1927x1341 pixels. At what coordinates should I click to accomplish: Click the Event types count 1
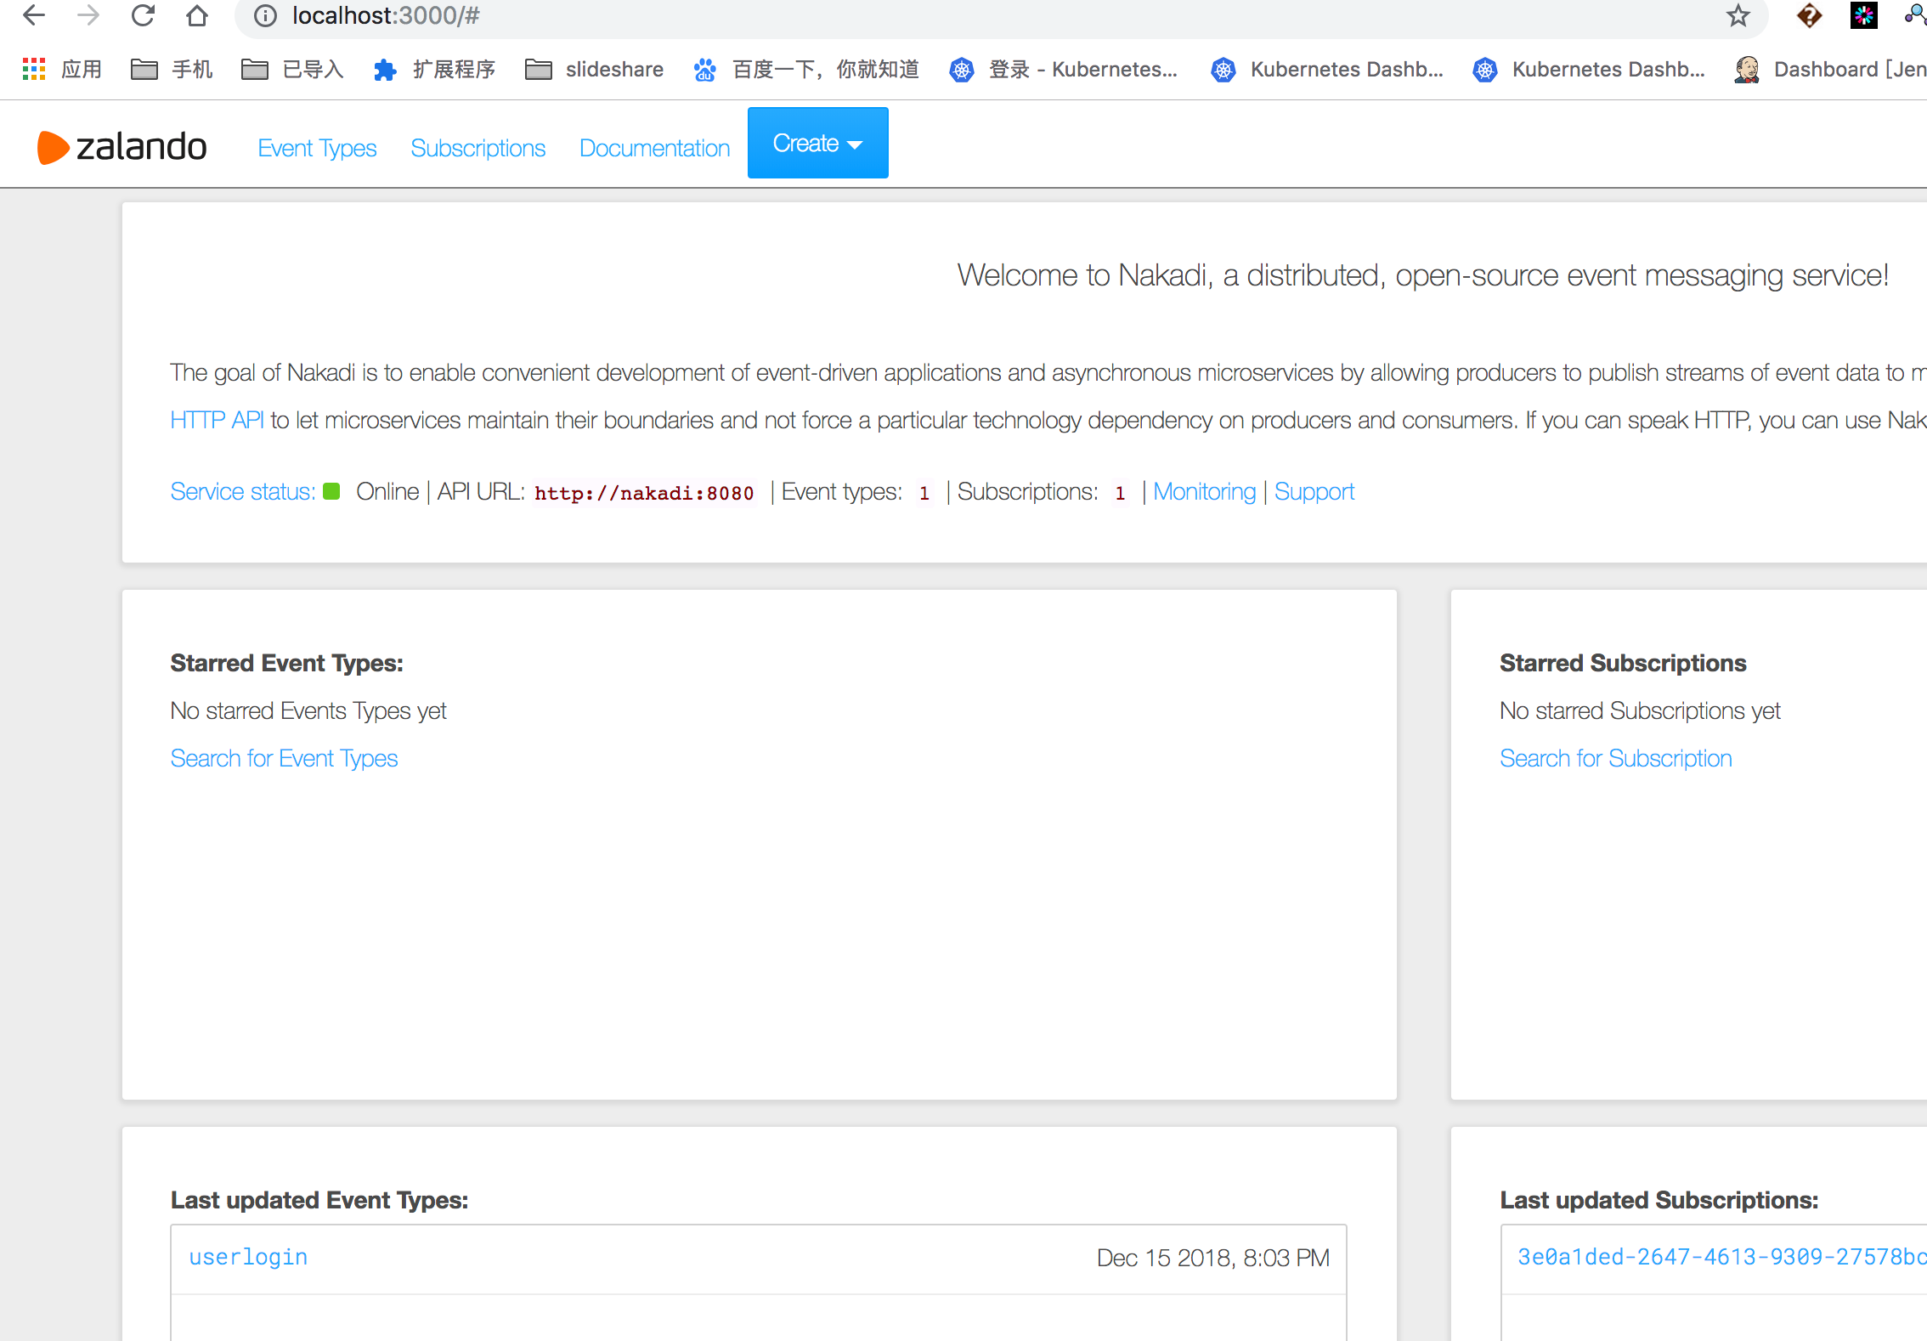click(x=924, y=493)
